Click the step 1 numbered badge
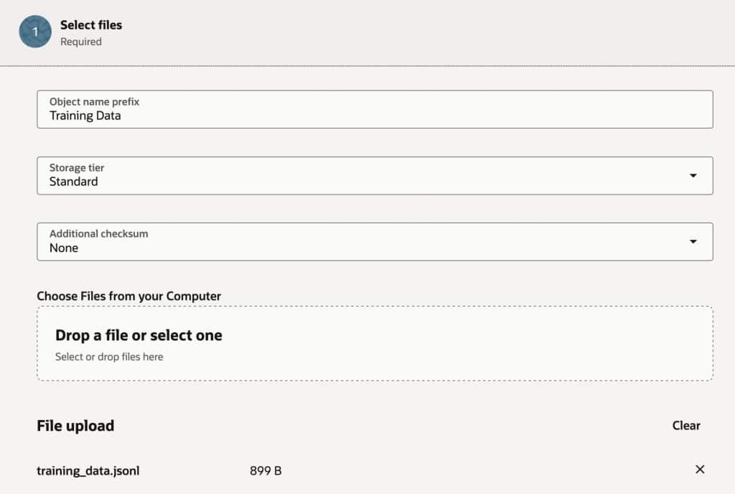The width and height of the screenshot is (735, 494). pos(35,32)
